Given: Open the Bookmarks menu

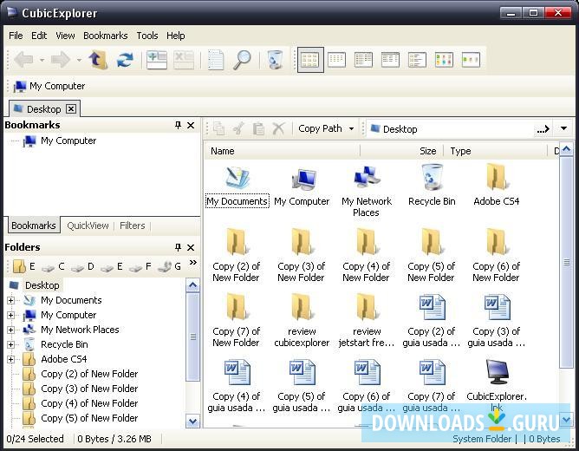Looking at the screenshot, I should (105, 36).
